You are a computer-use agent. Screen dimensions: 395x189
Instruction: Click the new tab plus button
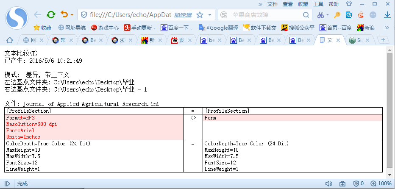coord(383,40)
